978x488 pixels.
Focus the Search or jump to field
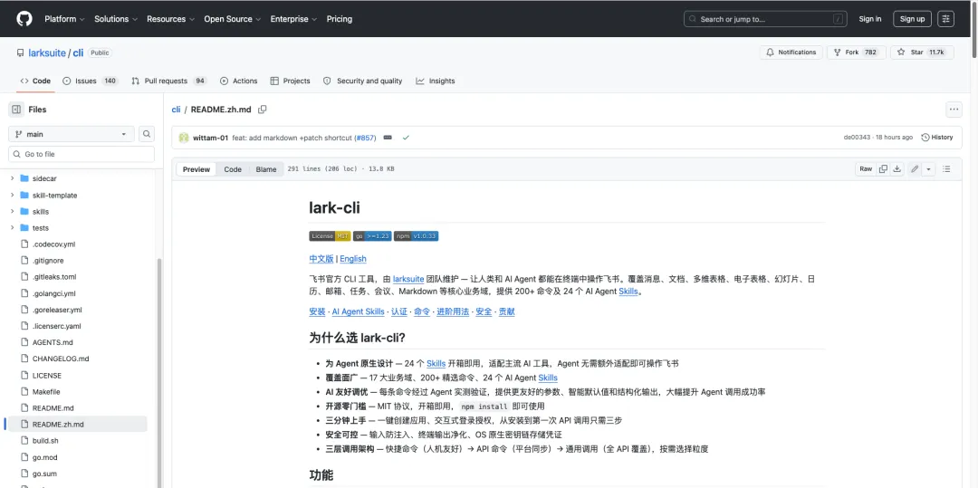coord(766,19)
